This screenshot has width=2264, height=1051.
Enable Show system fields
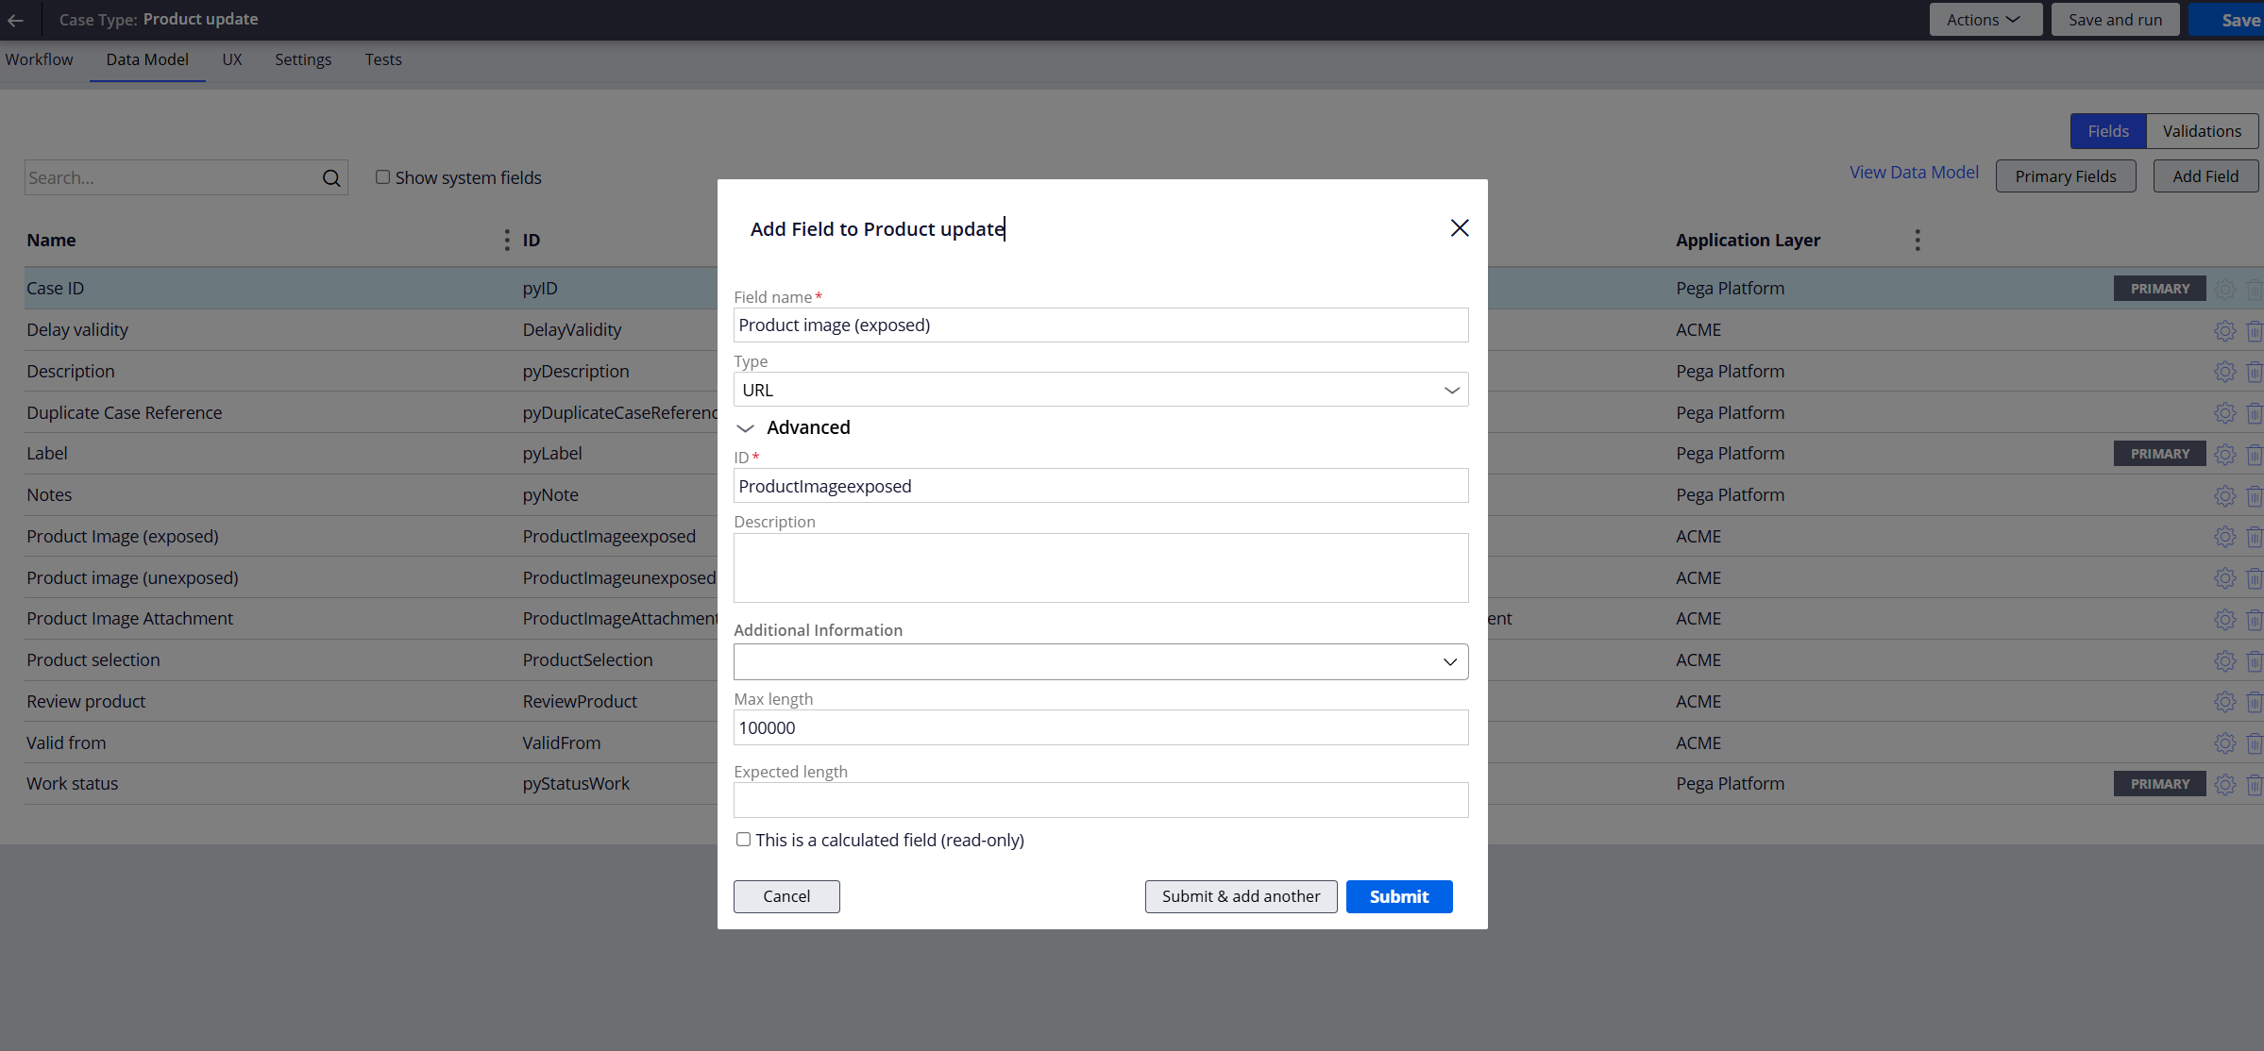(x=383, y=176)
